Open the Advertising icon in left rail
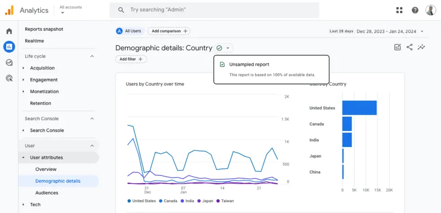The image size is (441, 213). pos(9,78)
